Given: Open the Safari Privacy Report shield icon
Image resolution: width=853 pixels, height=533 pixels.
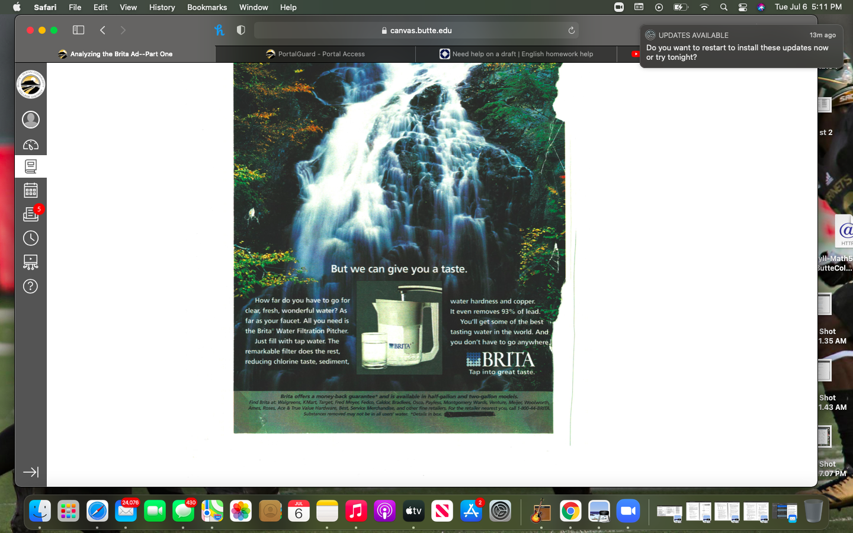Looking at the screenshot, I should coord(241,30).
